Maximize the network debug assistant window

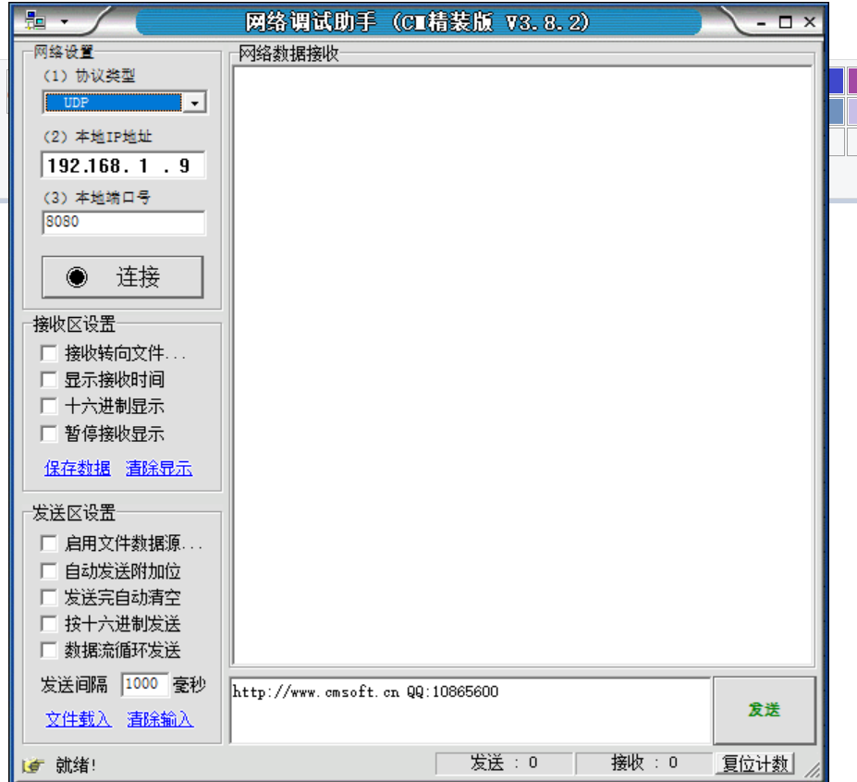coord(786,22)
